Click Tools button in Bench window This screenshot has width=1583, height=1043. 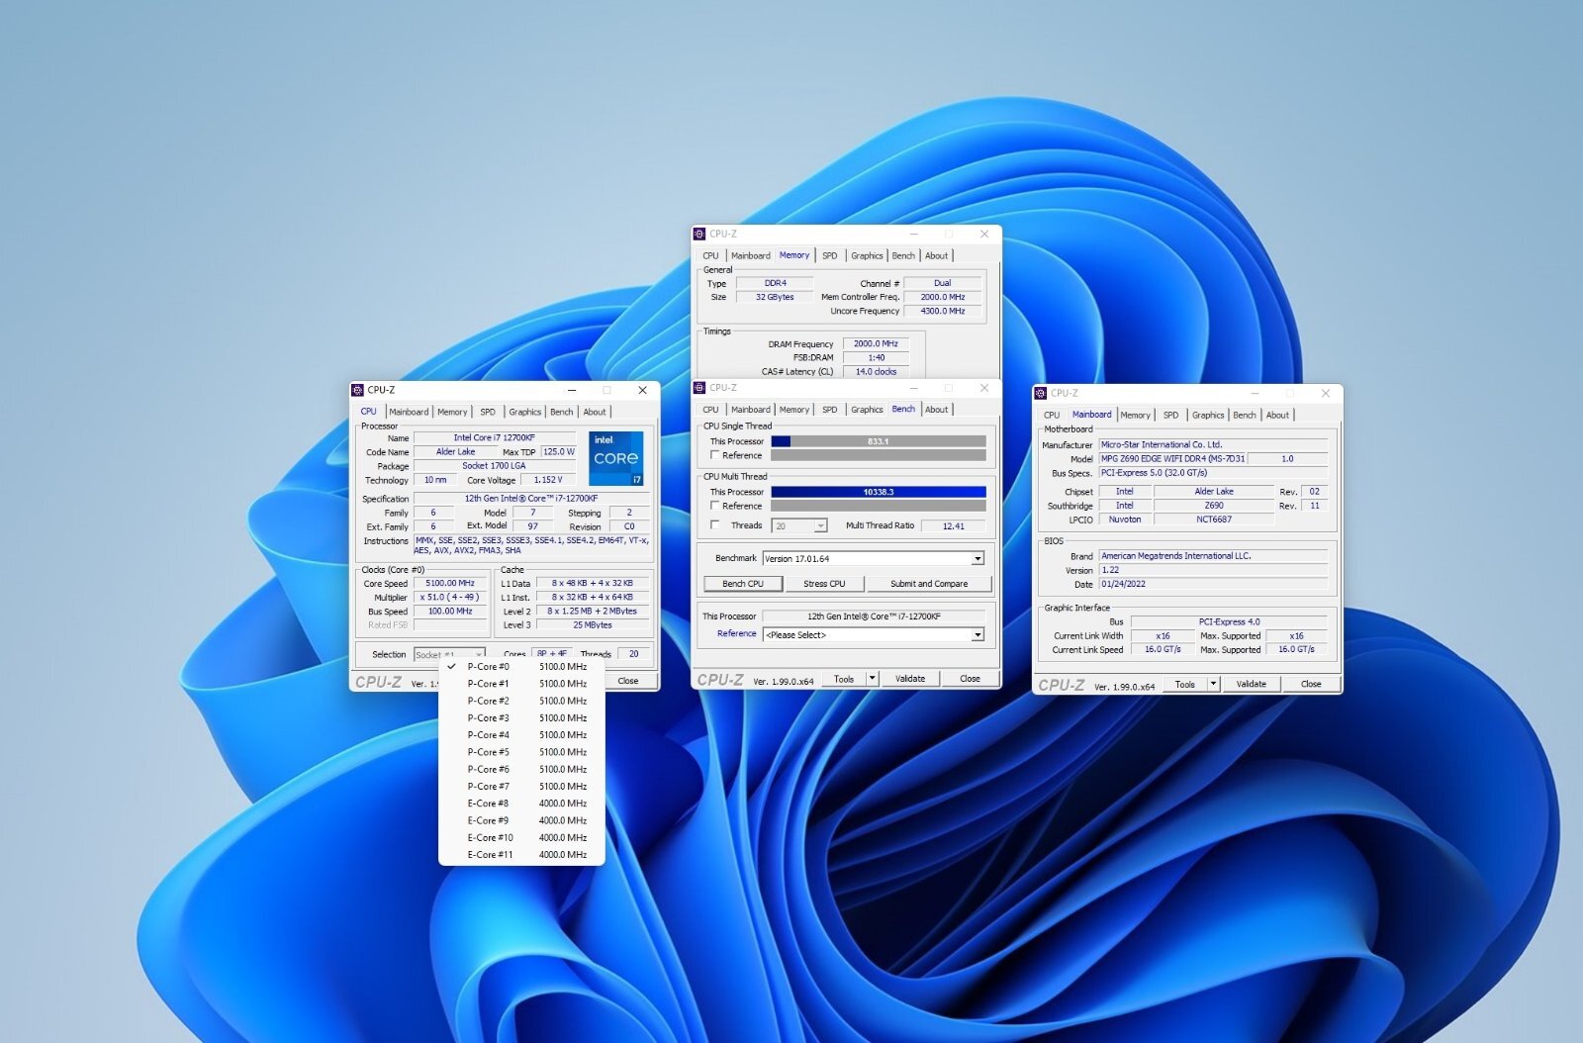click(x=844, y=679)
